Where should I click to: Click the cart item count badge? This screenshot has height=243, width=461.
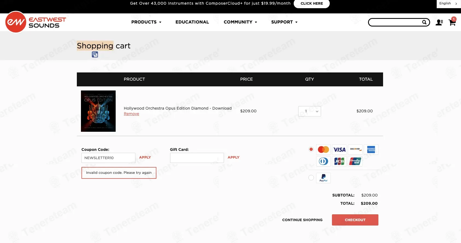tap(454, 19)
